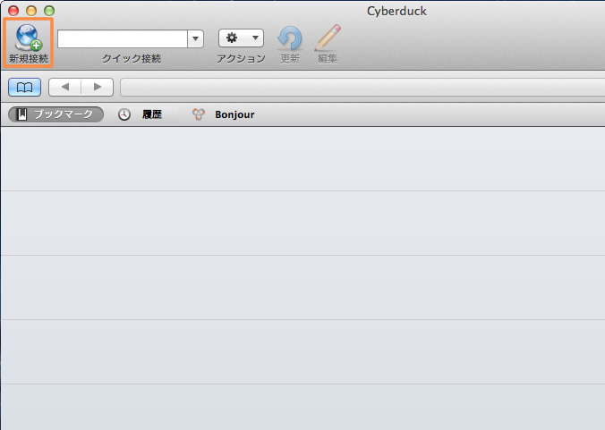Click the pencil edit (編集) icon
This screenshot has height=430, width=605.
tap(328, 38)
